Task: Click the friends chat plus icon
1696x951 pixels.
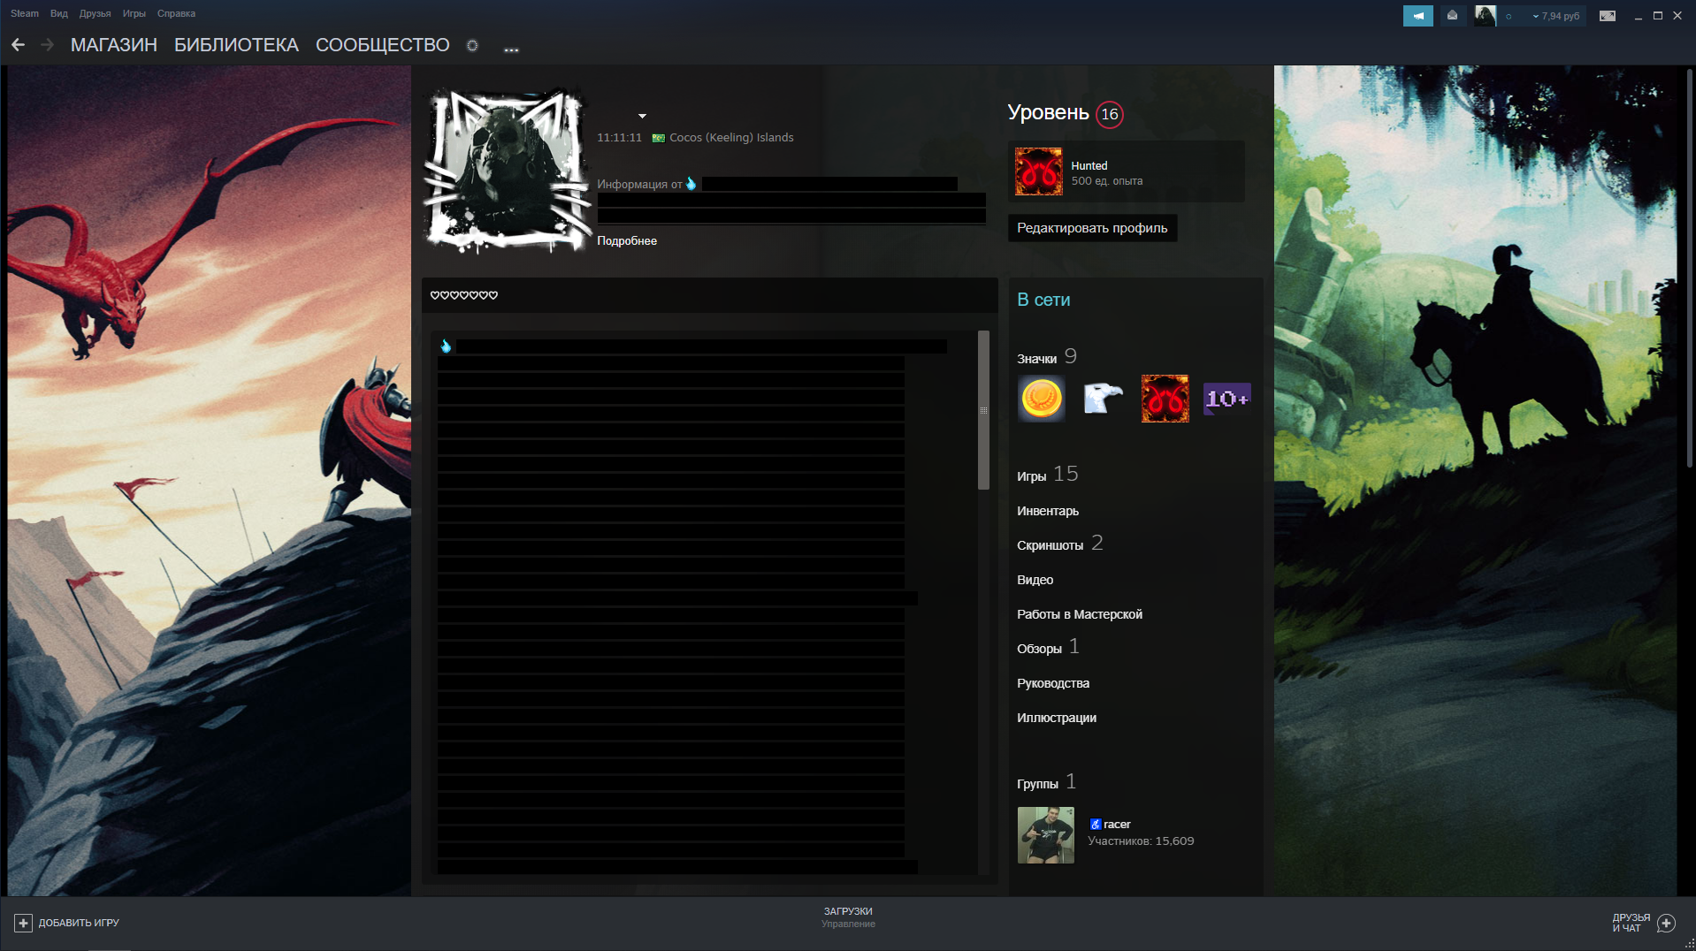Action: (x=1667, y=923)
